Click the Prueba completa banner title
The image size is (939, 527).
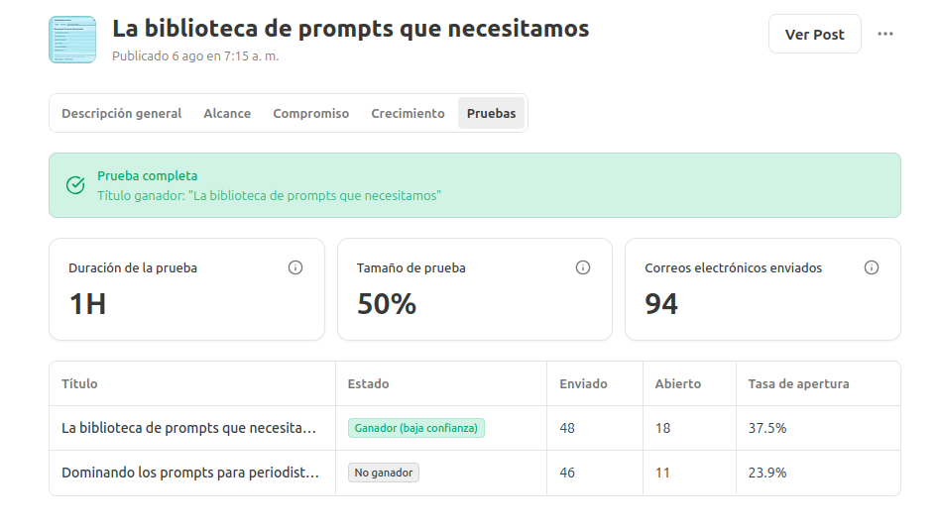[147, 176]
